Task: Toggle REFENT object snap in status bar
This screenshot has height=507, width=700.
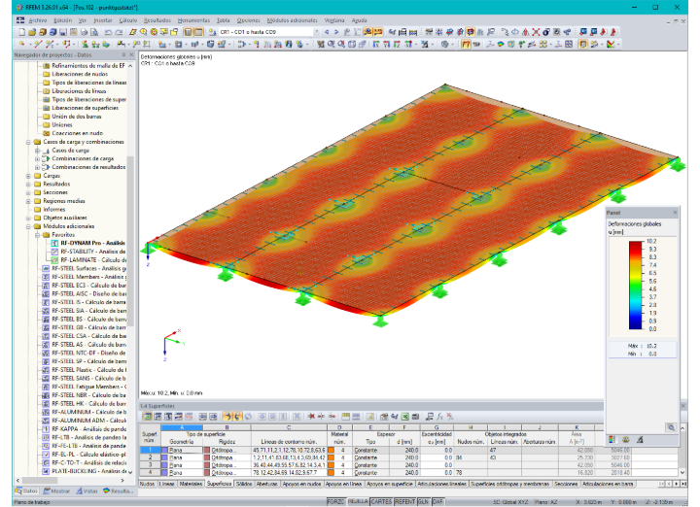Action: 404,502
